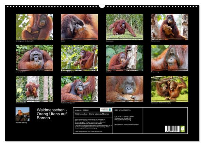The image size is (204, 146).
Task: Click the CALVENDO logo badge
Action: tap(106, 109)
